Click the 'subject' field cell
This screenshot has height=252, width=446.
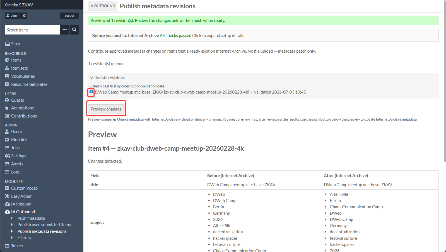tap(97, 222)
